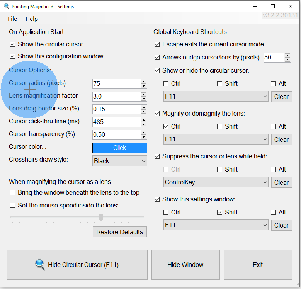Click the nudge pixels field showing 50
Image resolution: width=301 pixels, height=289 pixels.
coord(274,58)
